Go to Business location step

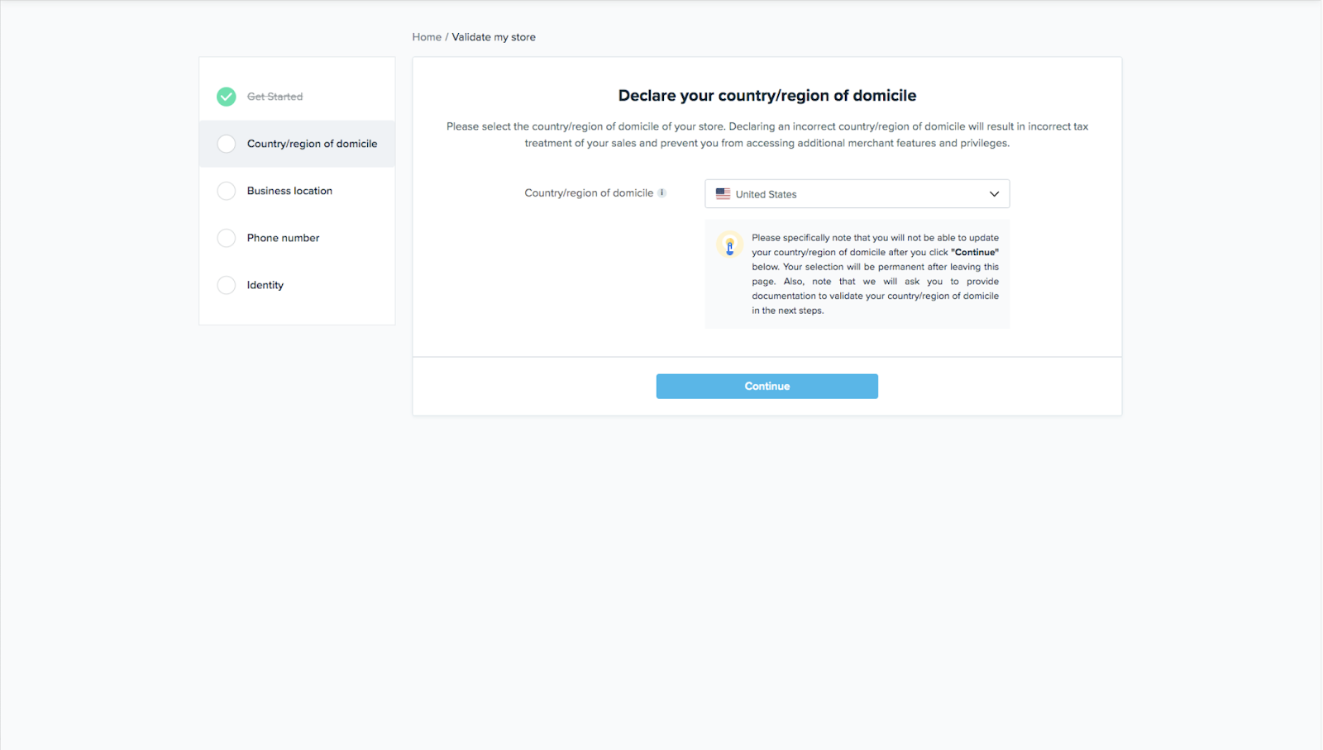point(289,191)
